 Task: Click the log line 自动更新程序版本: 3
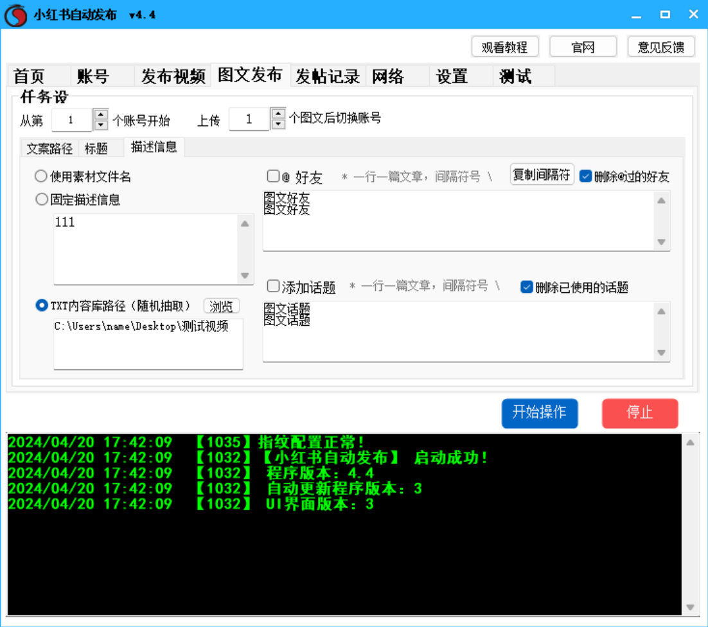coord(215,488)
